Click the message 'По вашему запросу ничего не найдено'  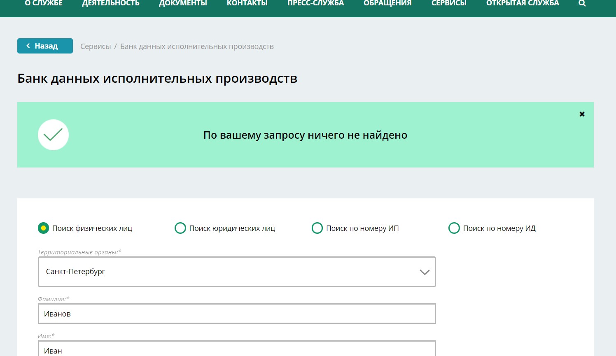click(x=305, y=135)
